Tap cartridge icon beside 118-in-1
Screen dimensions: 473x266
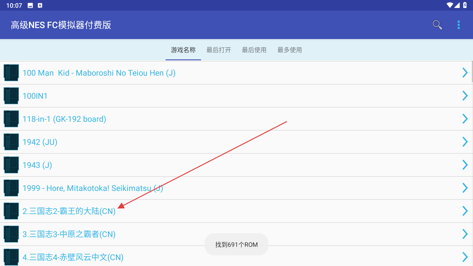click(11, 119)
